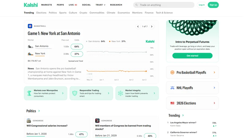Click the New York sneaker icon
The height and width of the screenshot is (138, 245).
[x=30, y=54]
